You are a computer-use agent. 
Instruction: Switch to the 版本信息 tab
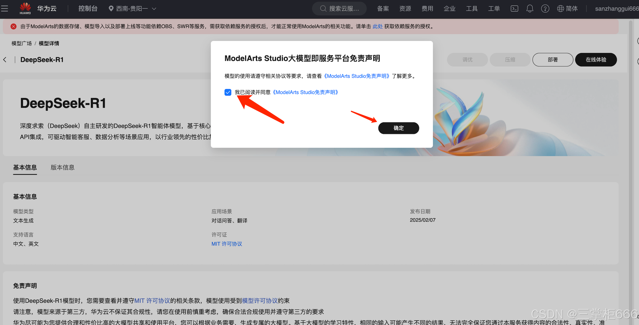click(x=62, y=167)
